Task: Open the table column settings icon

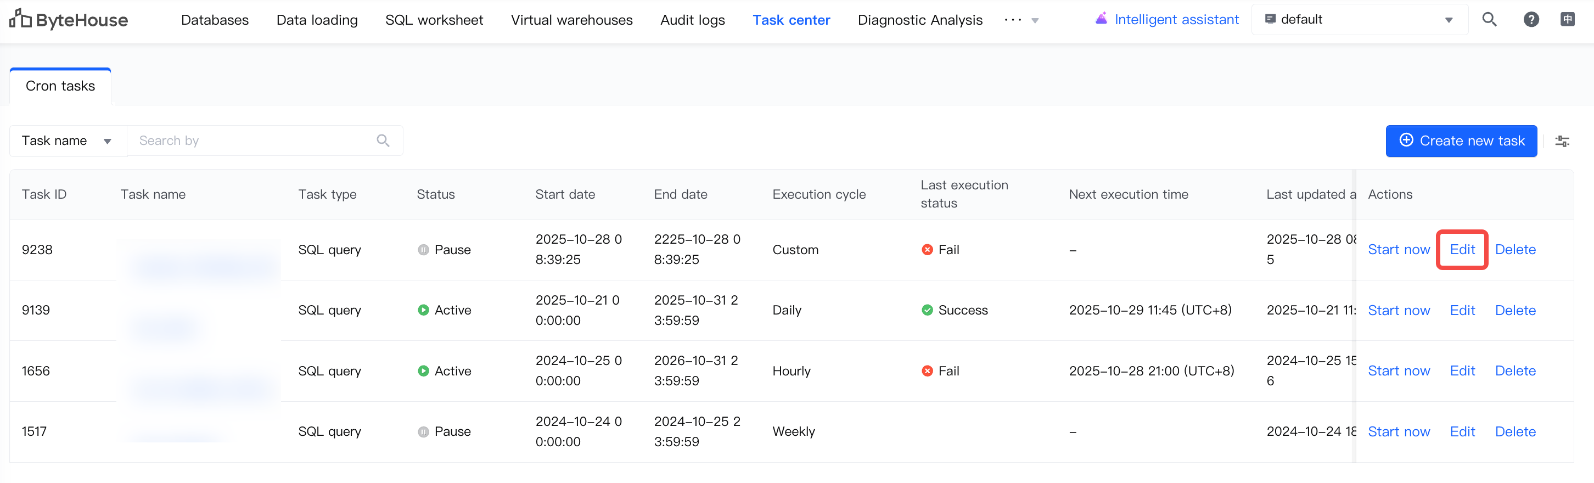Action: point(1562,141)
